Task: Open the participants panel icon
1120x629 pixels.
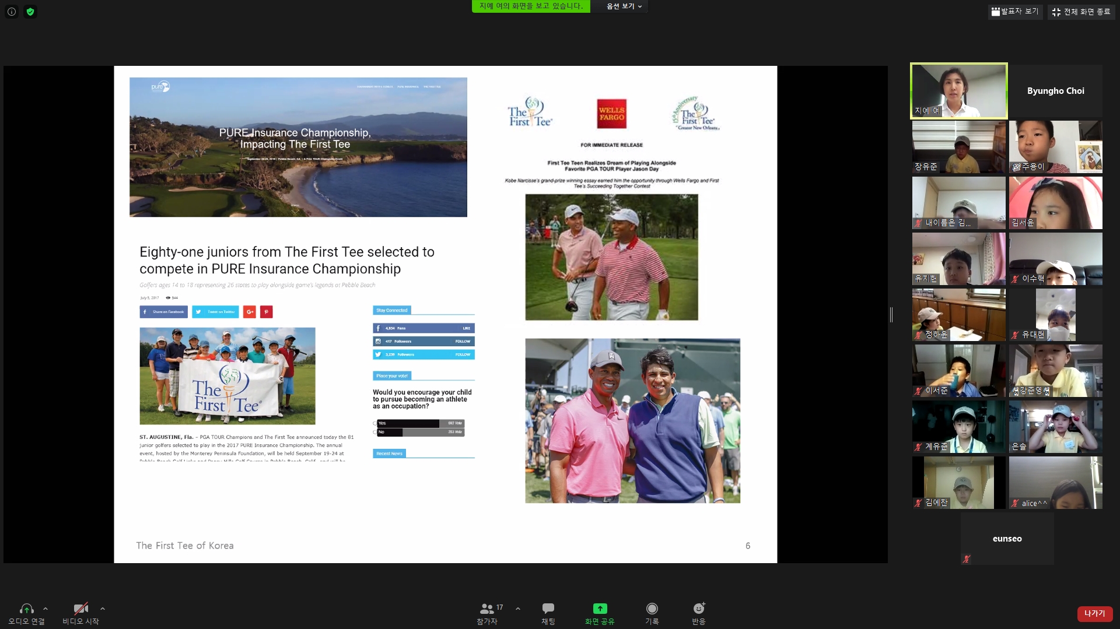Action: 487,609
